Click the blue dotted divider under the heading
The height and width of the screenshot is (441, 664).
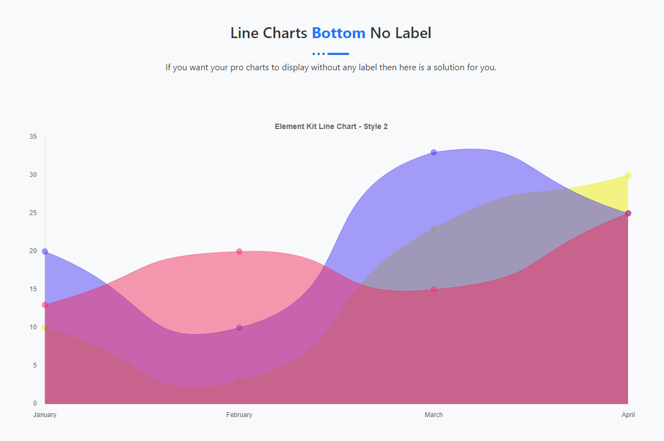tap(331, 54)
